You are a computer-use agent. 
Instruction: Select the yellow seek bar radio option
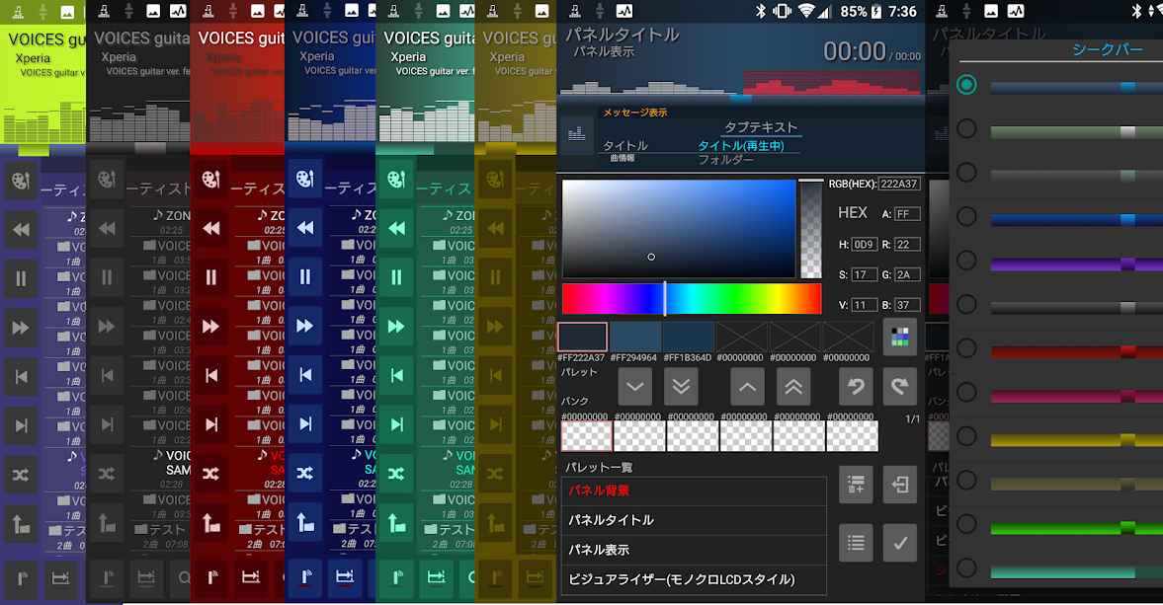(x=966, y=436)
